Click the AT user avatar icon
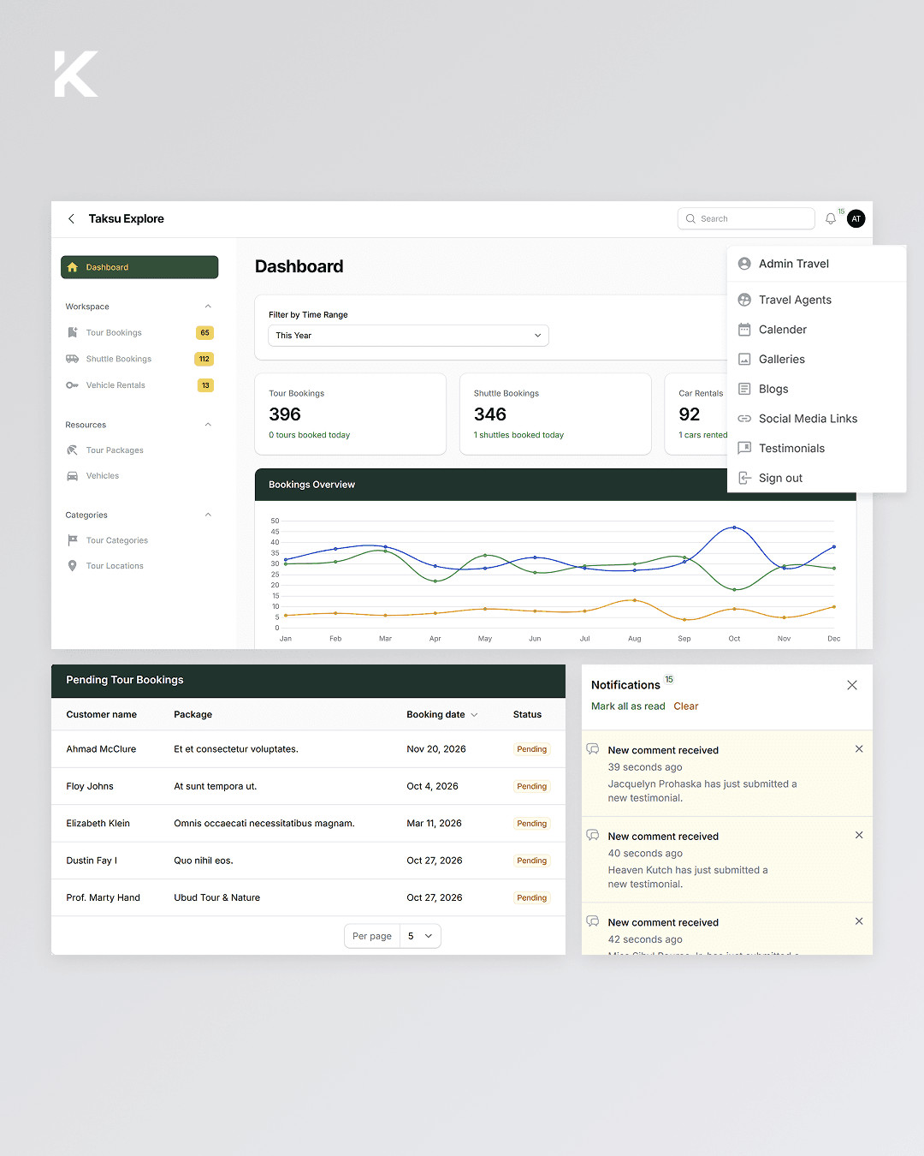 click(856, 219)
